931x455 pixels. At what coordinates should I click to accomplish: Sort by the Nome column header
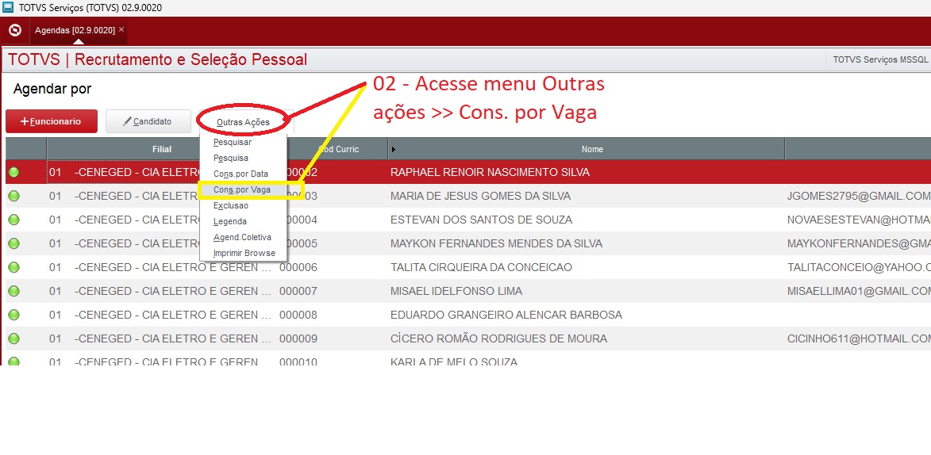click(x=591, y=149)
